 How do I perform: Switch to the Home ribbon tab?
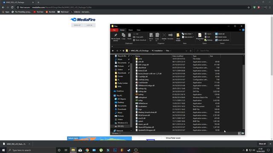click(x=122, y=30)
